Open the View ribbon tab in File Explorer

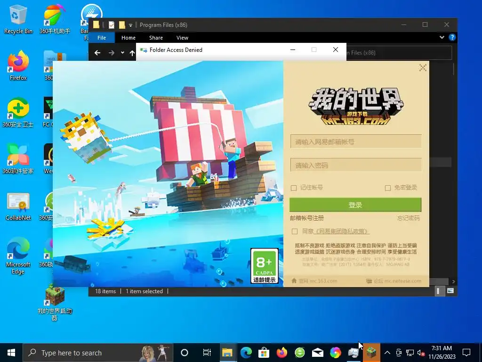(x=182, y=38)
